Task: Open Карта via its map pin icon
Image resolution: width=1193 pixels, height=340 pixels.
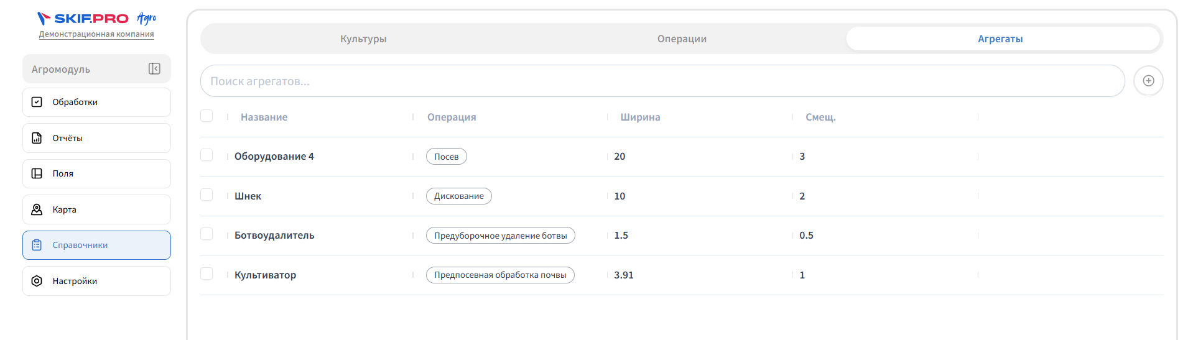Action: click(x=37, y=209)
